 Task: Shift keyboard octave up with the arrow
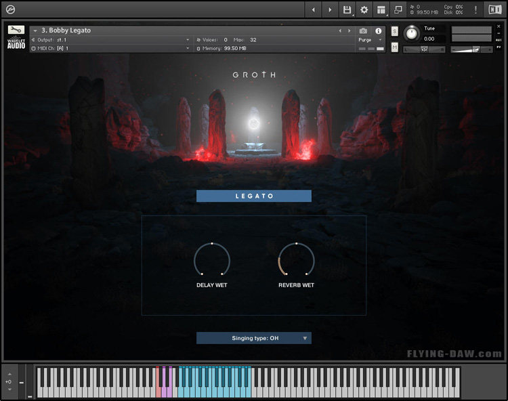(x=9, y=374)
